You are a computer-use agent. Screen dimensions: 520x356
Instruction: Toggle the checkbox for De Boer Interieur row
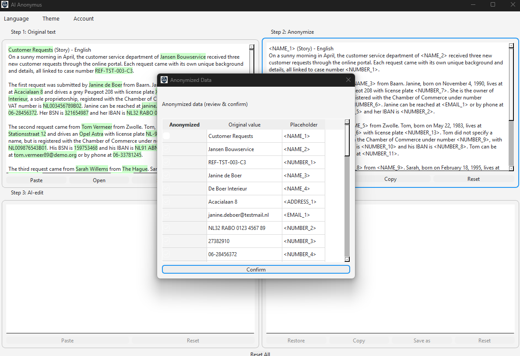[166, 188]
